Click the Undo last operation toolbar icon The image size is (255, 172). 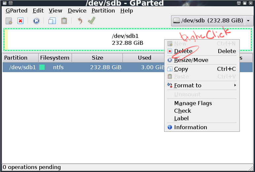(80, 21)
